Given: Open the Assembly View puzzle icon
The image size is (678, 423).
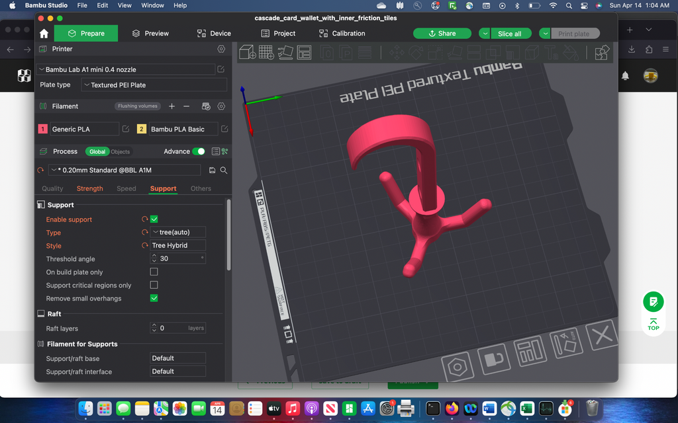Looking at the screenshot, I should click(x=601, y=53).
